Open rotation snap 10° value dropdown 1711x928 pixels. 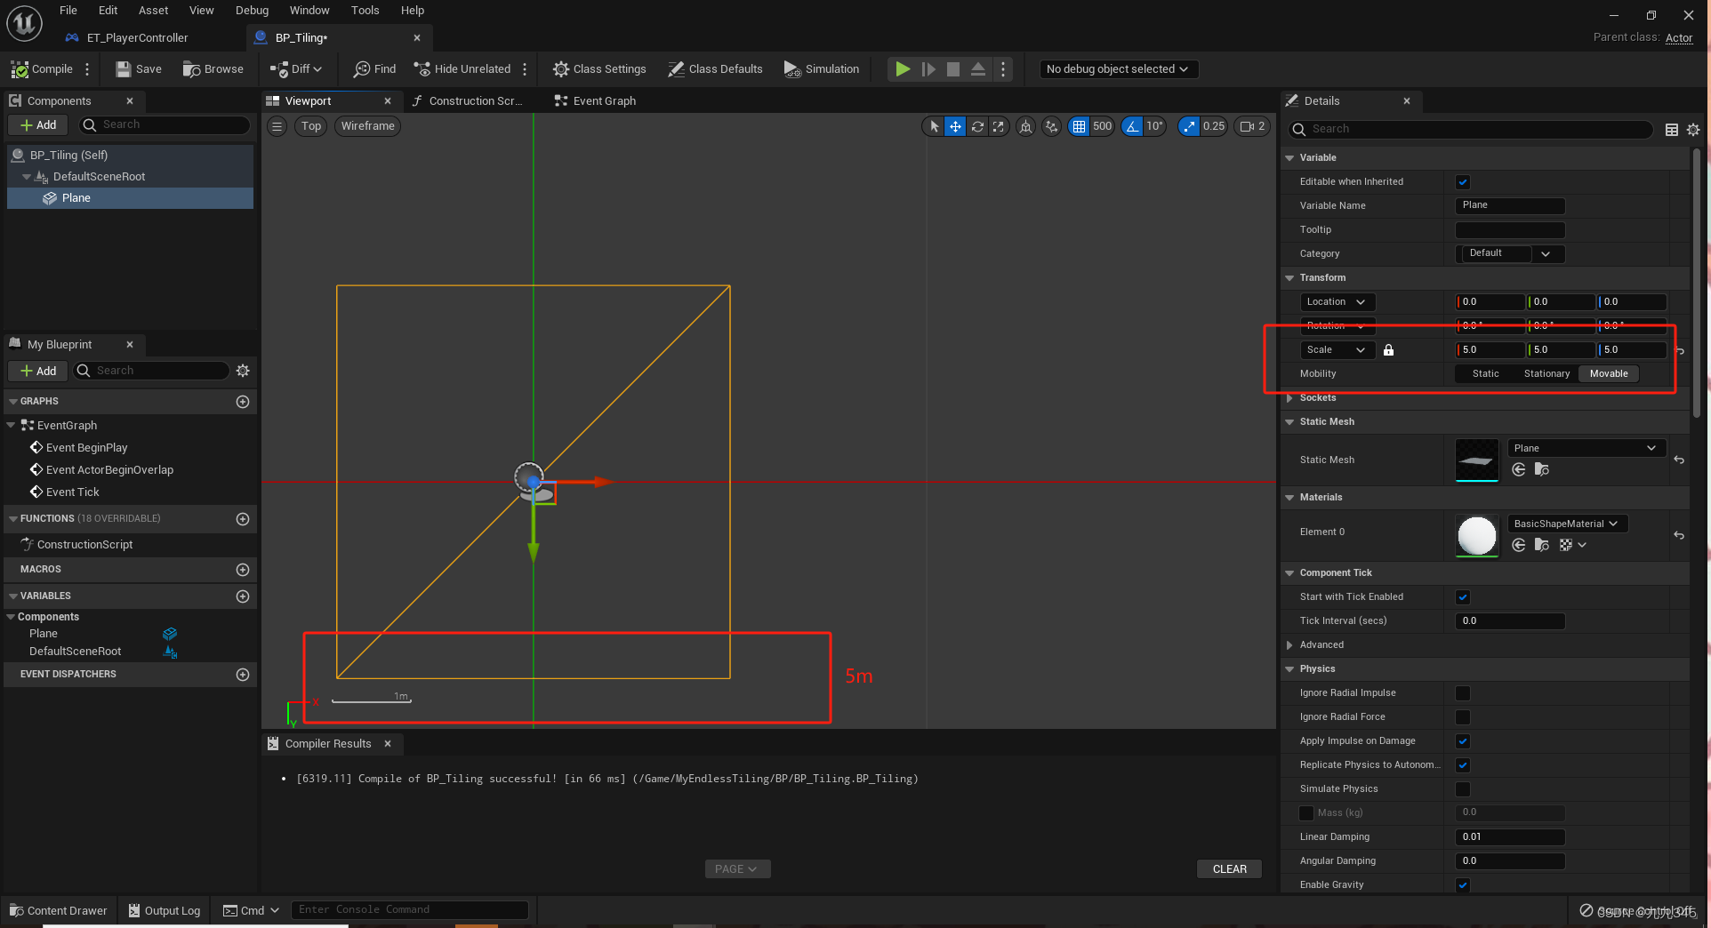(1154, 126)
